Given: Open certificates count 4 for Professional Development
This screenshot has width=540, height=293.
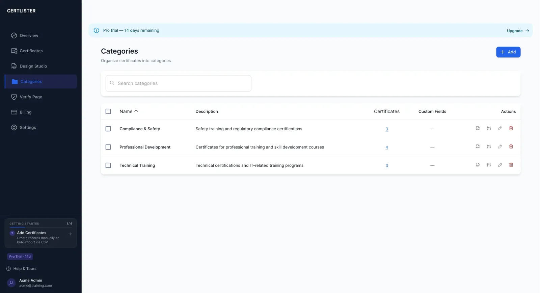Looking at the screenshot, I should coord(387,147).
